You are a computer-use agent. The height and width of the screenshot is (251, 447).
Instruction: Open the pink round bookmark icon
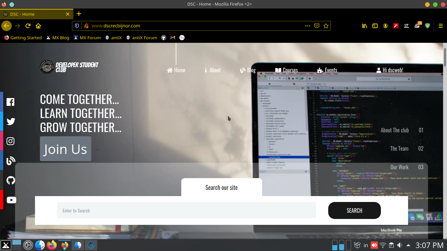tap(182, 38)
